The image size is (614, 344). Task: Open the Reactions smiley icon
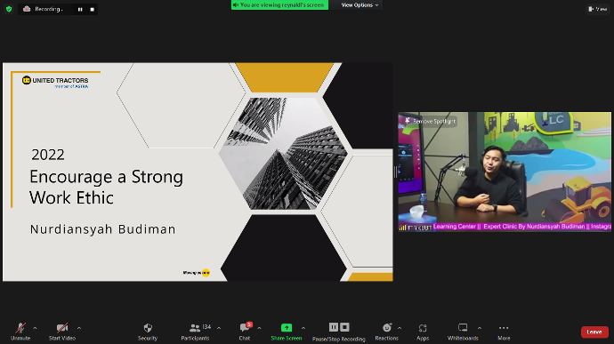pyautogui.click(x=387, y=328)
